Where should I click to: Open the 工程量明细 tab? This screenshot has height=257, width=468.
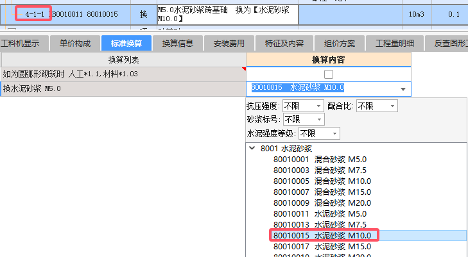point(395,43)
